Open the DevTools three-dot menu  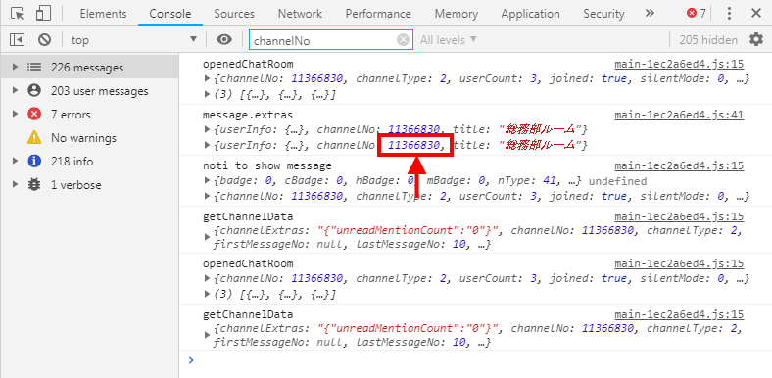(x=730, y=14)
